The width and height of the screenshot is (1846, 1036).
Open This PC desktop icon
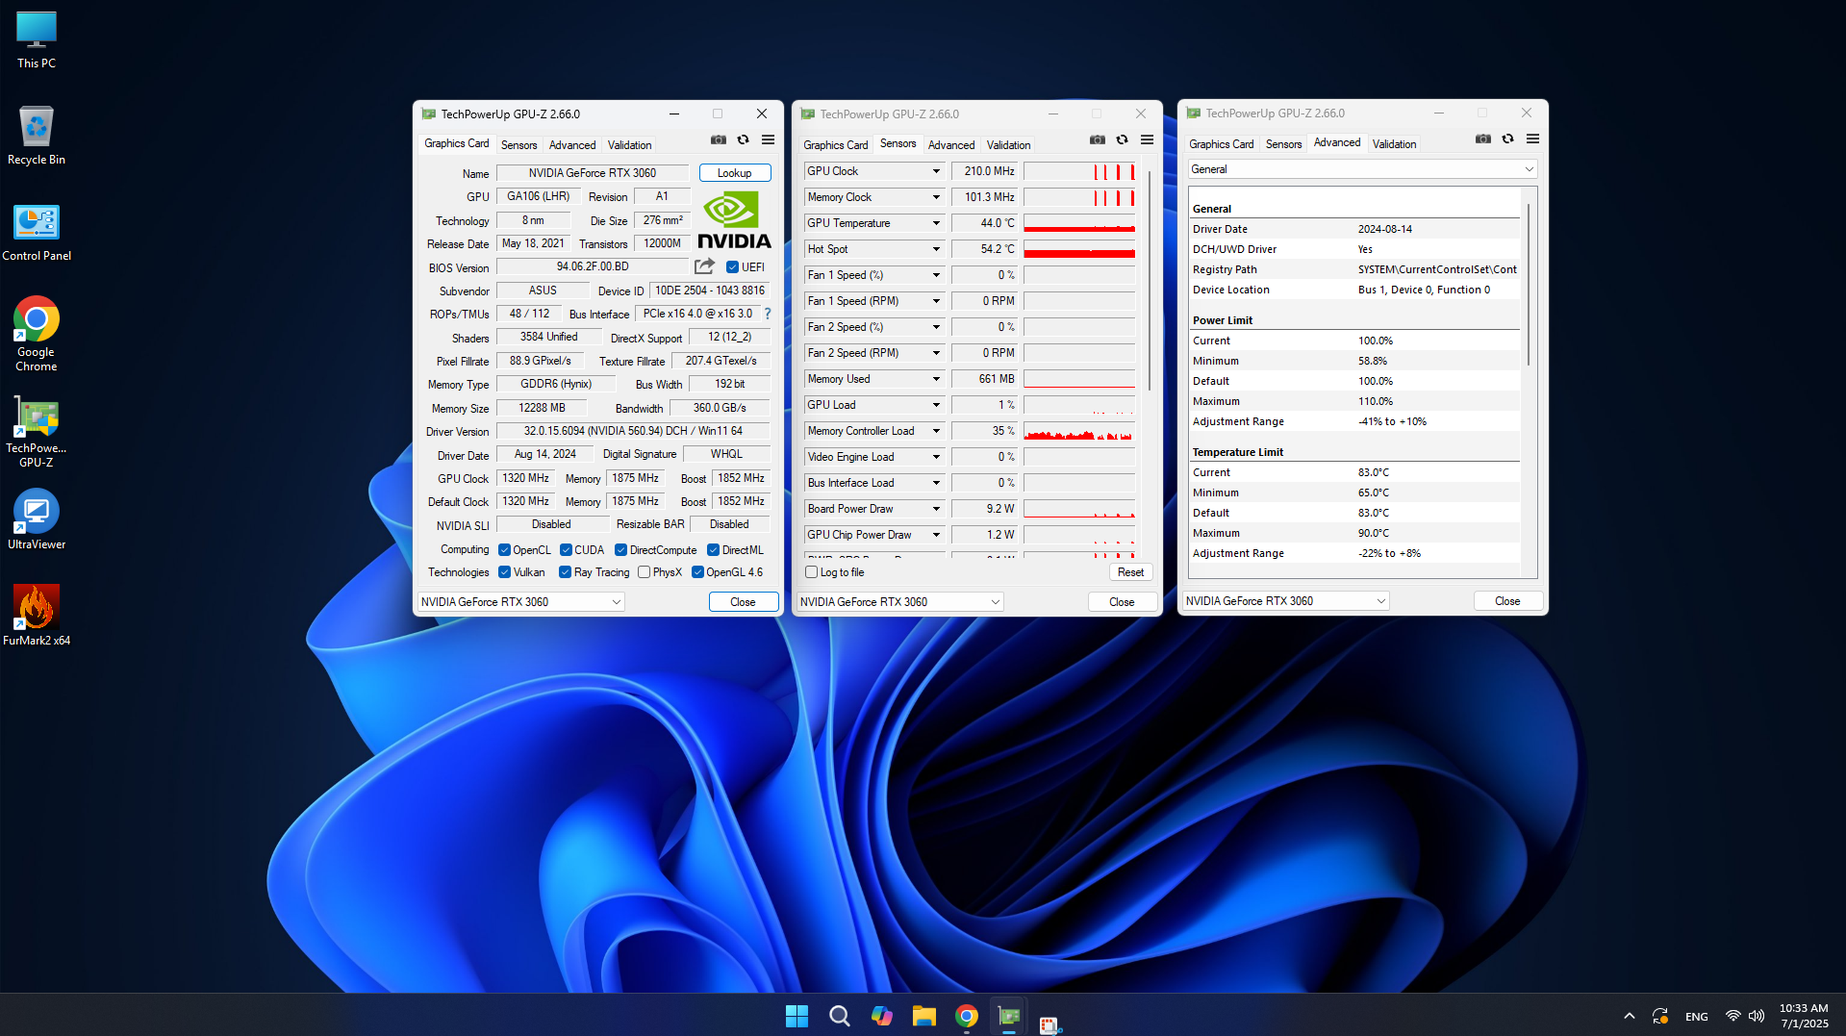37,40
